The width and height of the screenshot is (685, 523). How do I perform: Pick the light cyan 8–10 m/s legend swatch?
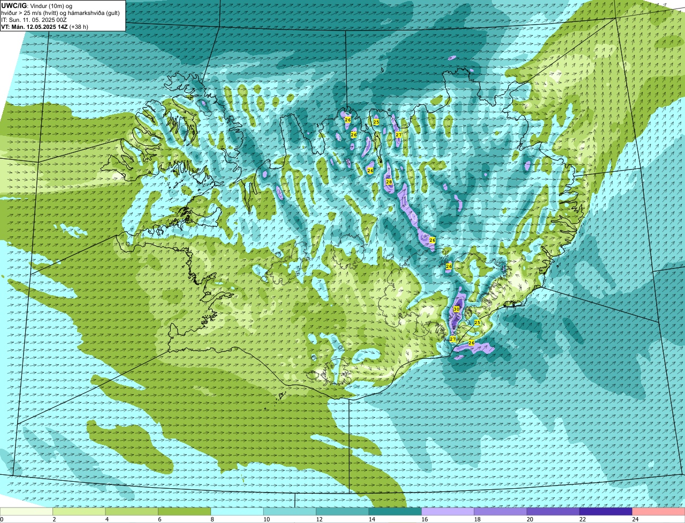point(237,511)
